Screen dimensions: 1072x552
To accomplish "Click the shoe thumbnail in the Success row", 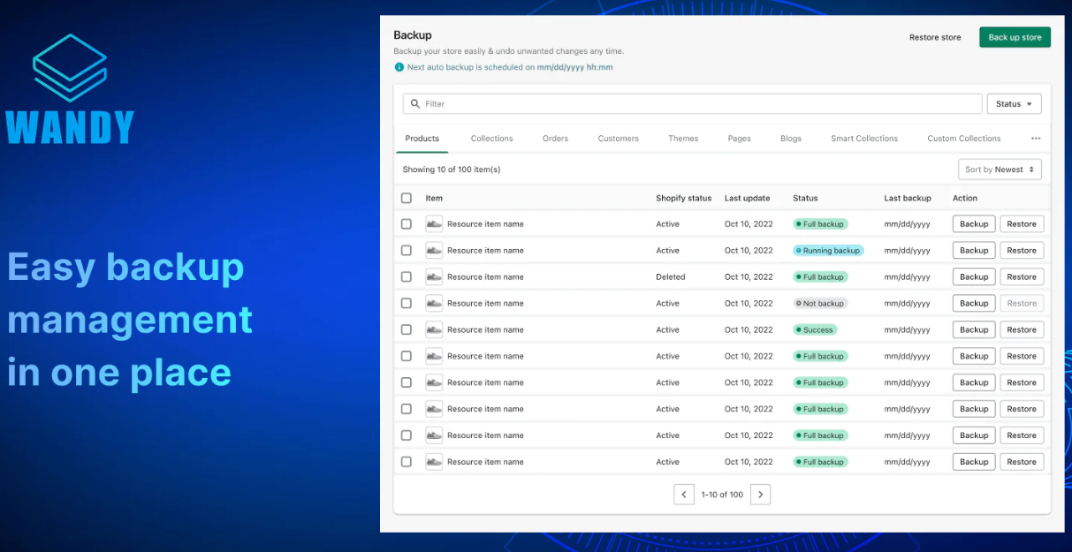I will [434, 330].
